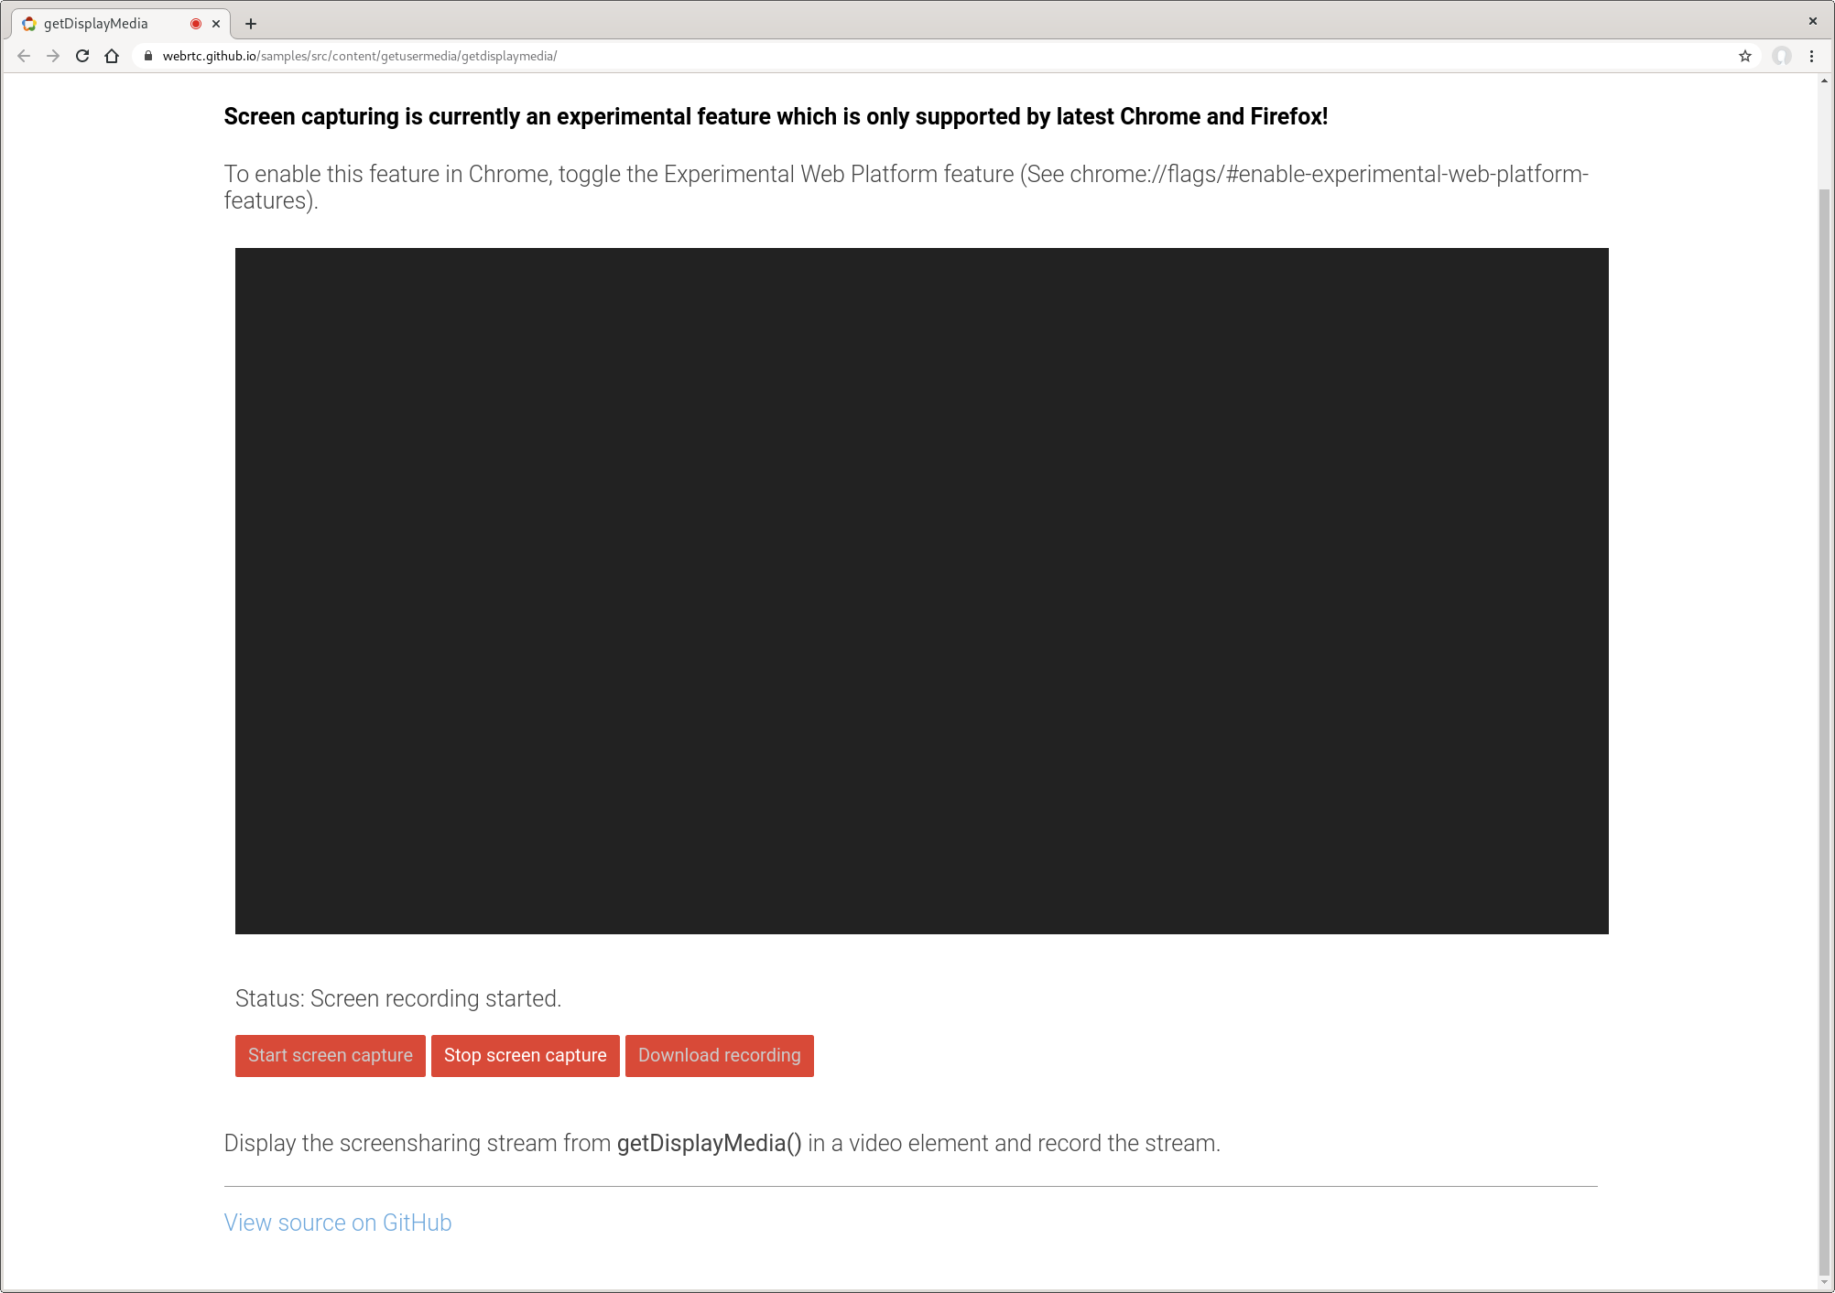The width and height of the screenshot is (1835, 1293).
Task: Open a new tab with plus
Action: [x=251, y=24]
